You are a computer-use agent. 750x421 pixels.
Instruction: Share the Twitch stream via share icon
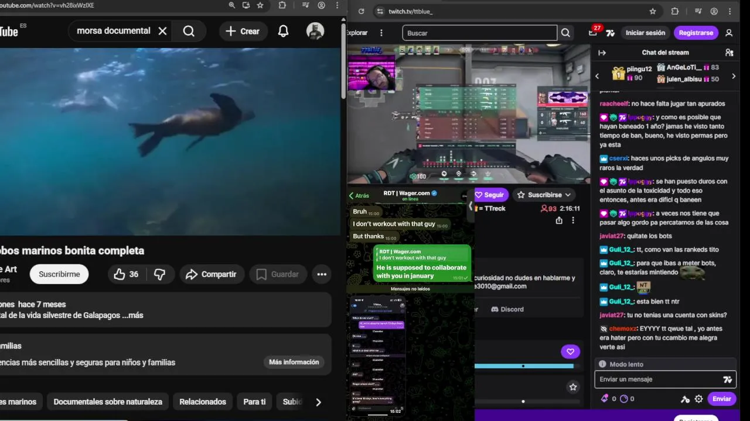click(x=559, y=220)
